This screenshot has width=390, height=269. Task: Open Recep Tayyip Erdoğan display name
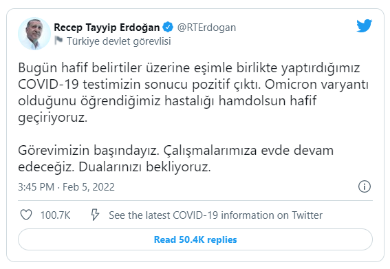[107, 28]
